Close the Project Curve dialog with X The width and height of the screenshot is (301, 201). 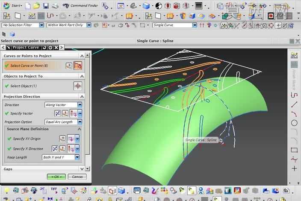point(56,48)
